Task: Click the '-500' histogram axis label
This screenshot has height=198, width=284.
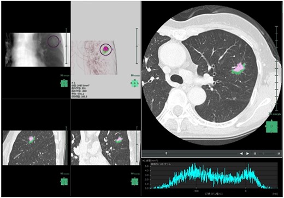Action: point(196,191)
